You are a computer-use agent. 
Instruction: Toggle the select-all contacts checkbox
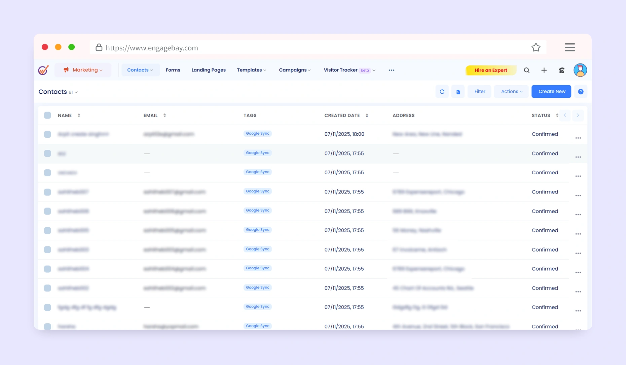[47, 116]
